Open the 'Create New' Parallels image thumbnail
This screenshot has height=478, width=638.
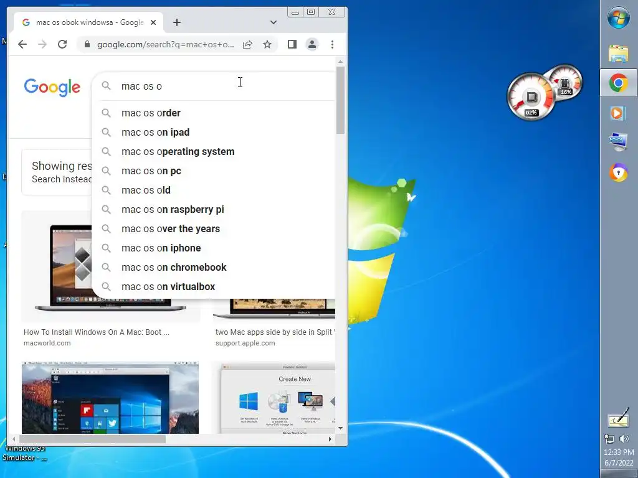277,398
